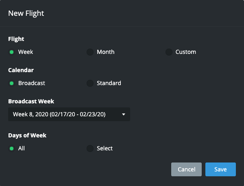Viewport: 244px width, 186px height.
Task: Click the Flight section heading
Action: pyautogui.click(x=16, y=39)
